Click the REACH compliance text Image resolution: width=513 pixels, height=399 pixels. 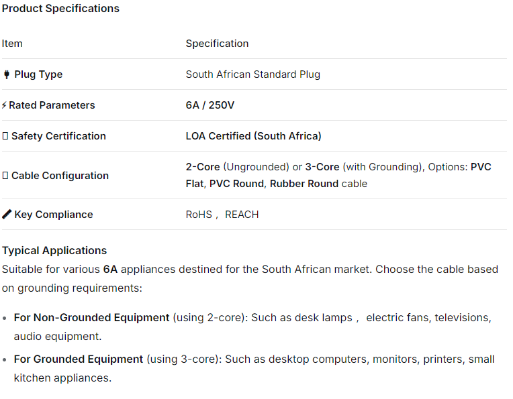coord(242,215)
